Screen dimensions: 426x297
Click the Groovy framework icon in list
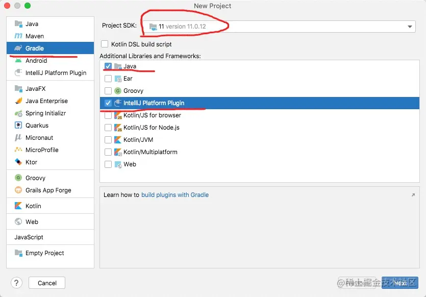[x=118, y=91]
